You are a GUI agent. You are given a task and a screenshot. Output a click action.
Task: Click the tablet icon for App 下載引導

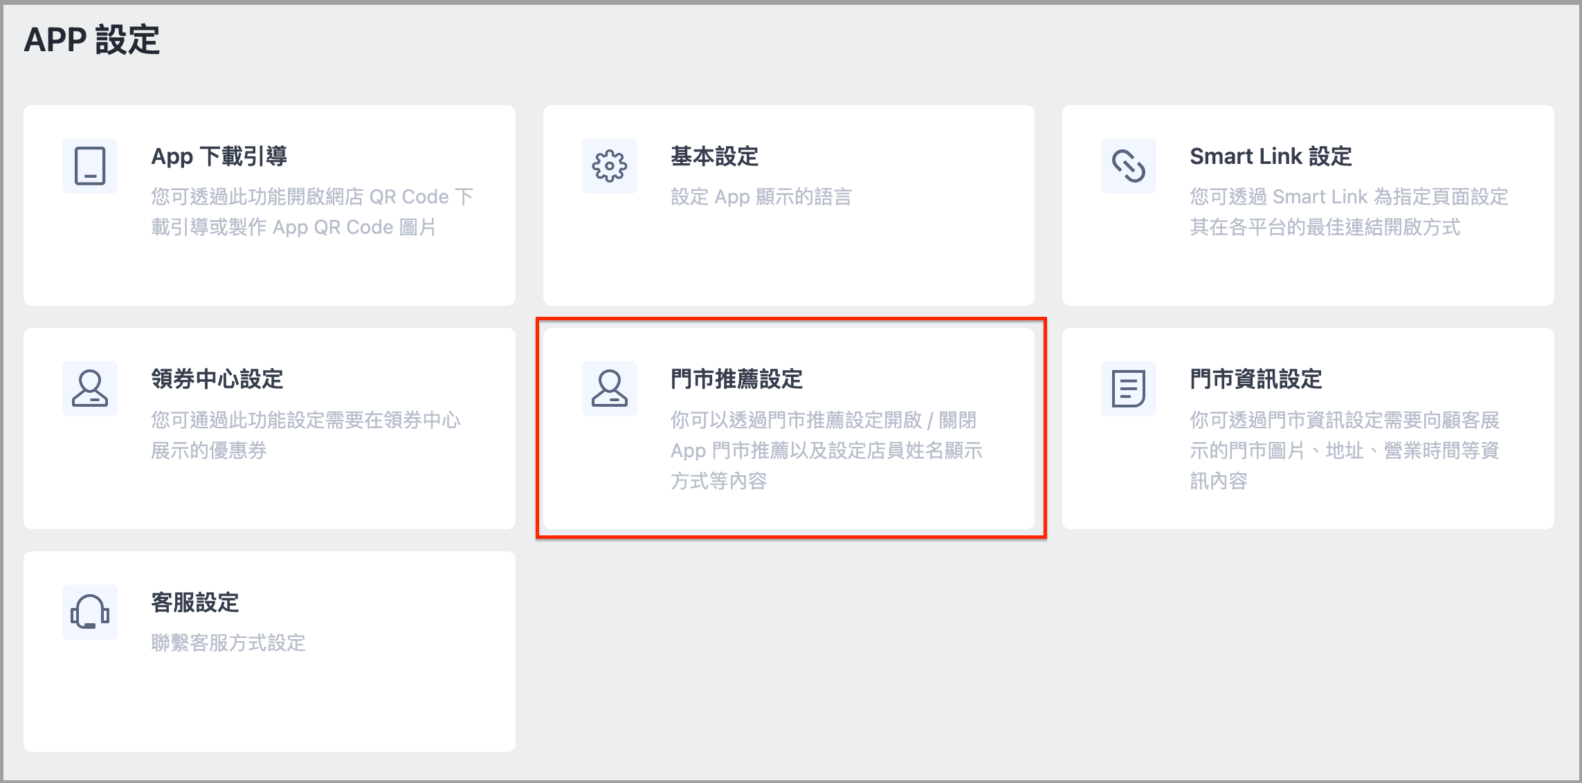click(90, 166)
